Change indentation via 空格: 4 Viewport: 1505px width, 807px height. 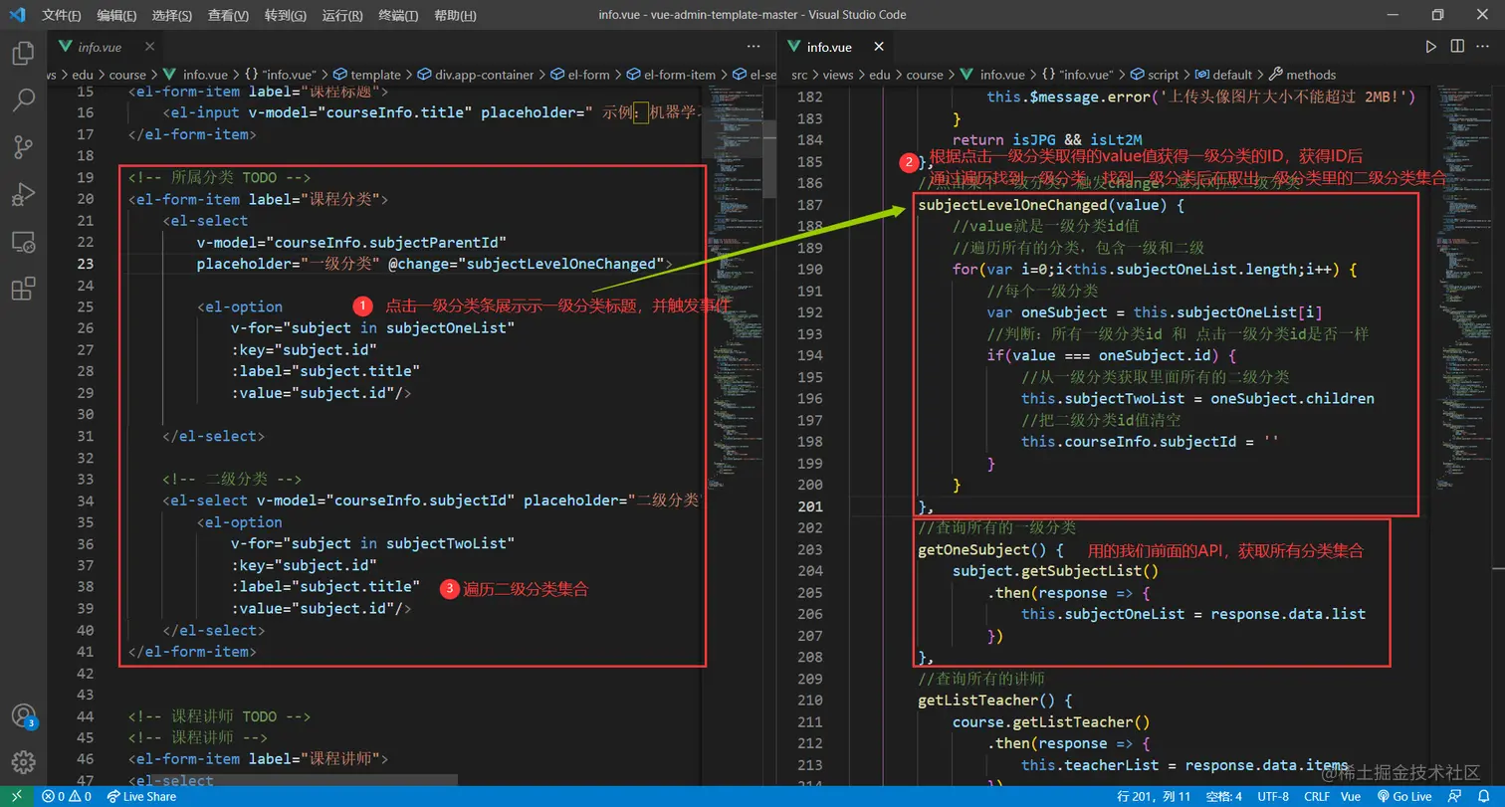pos(1223,796)
